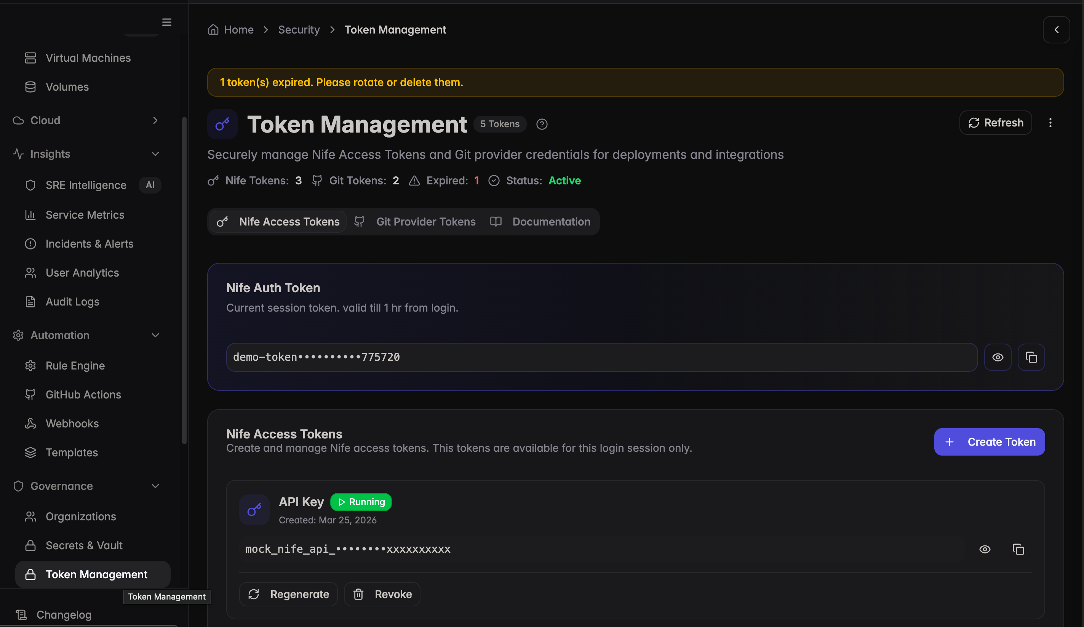
Task: Open Rule Engine
Action: (x=75, y=366)
